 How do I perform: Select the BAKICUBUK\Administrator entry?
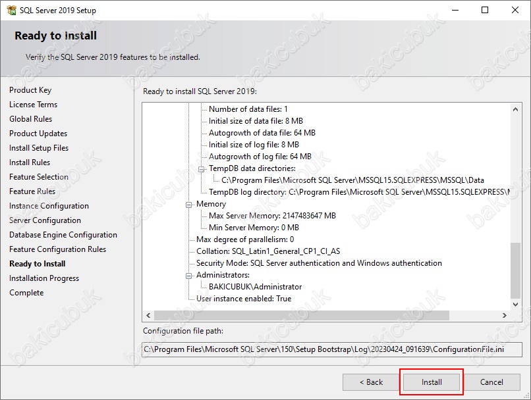coord(255,287)
